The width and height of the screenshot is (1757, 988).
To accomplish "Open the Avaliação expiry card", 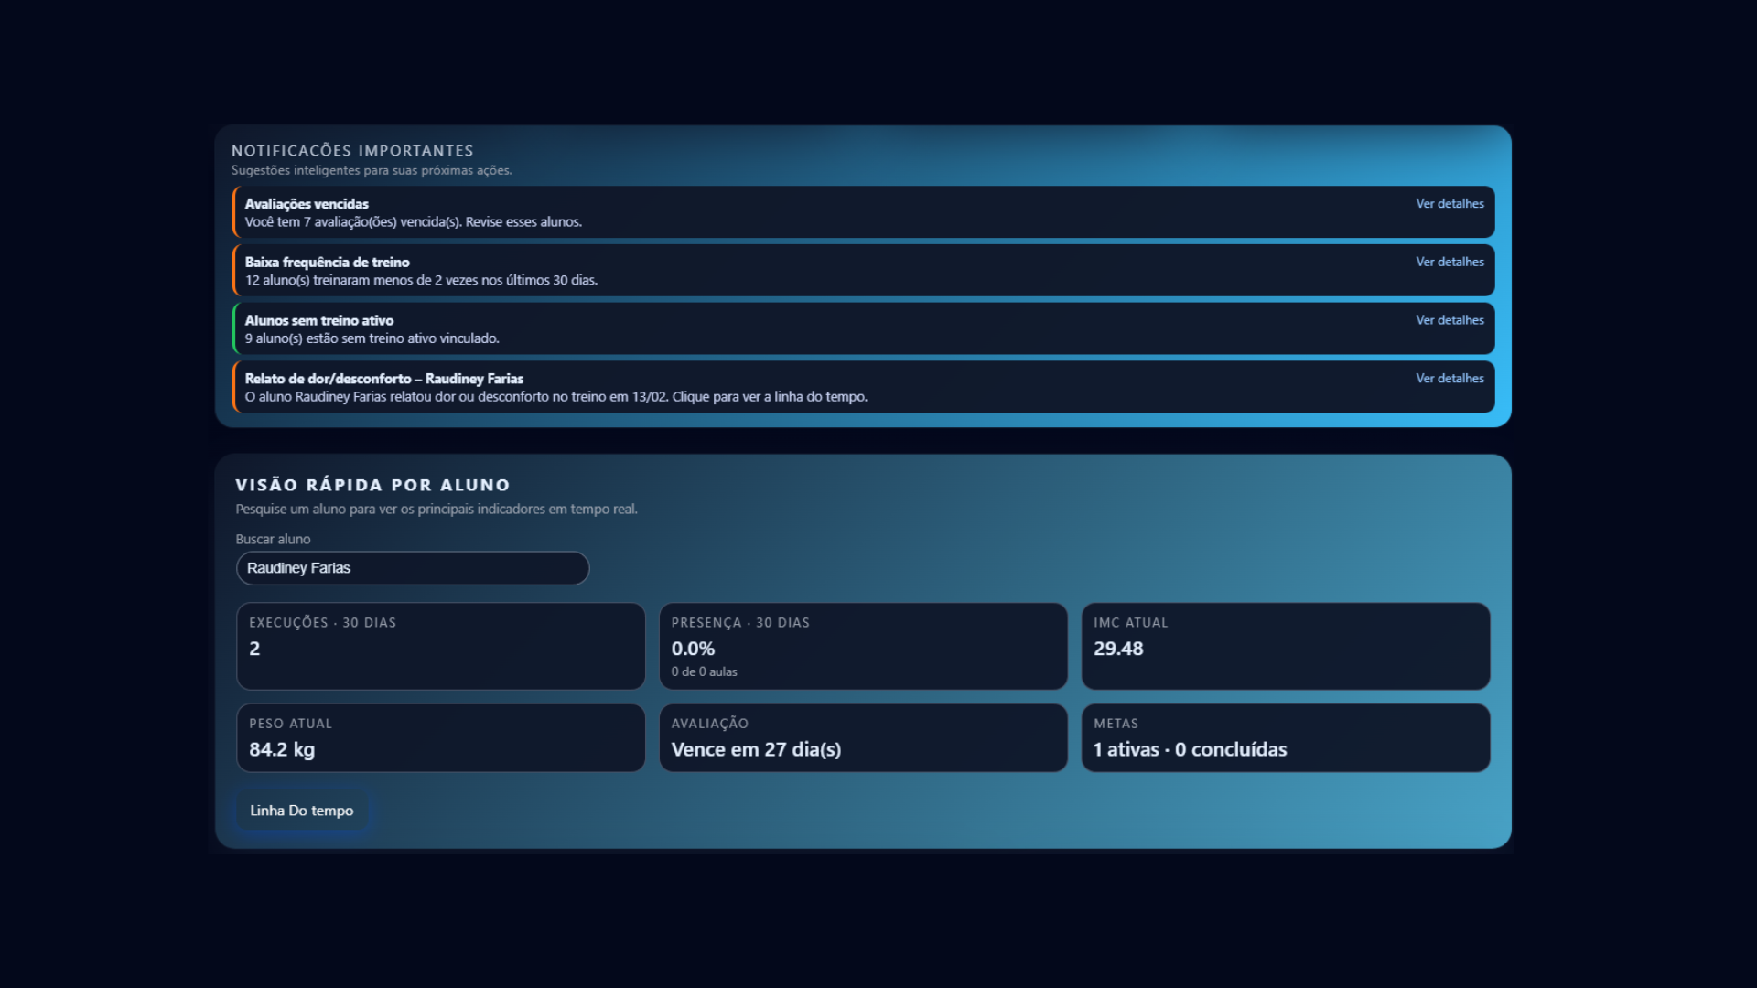I will 863,737.
